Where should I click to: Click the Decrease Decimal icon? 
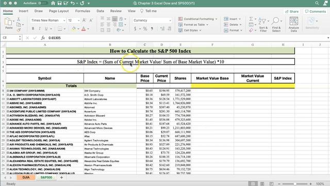pyautogui.click(x=170, y=29)
